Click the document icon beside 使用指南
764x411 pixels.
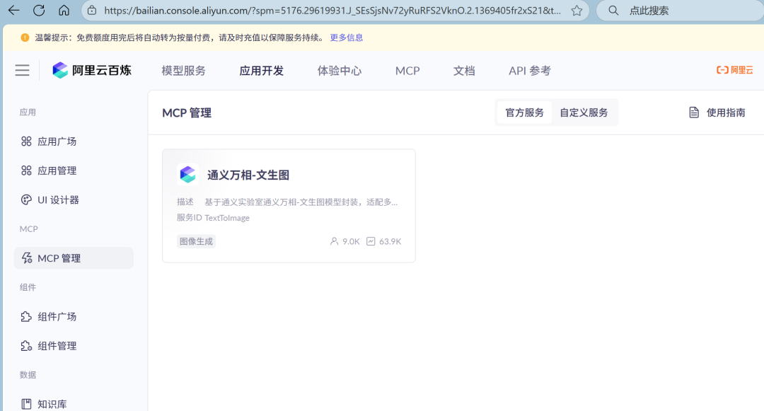pyautogui.click(x=694, y=112)
